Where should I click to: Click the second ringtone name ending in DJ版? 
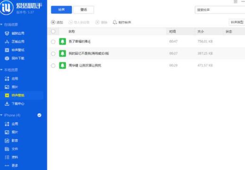pyautogui.click(x=89, y=53)
